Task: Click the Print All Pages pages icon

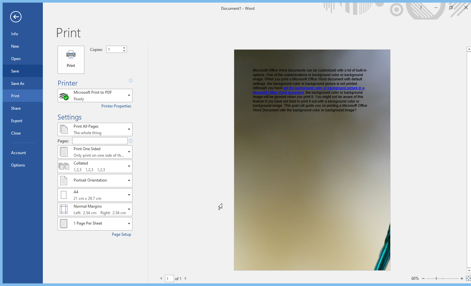Action: point(63,129)
